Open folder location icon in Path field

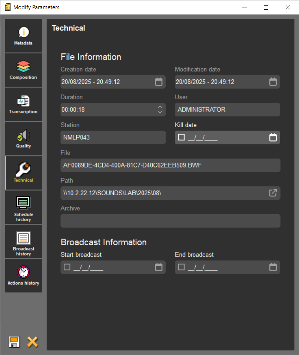[273, 193]
